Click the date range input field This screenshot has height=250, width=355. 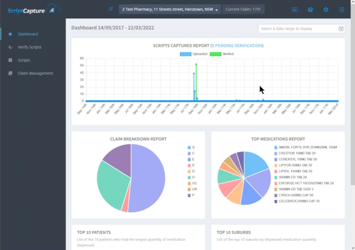301,29
